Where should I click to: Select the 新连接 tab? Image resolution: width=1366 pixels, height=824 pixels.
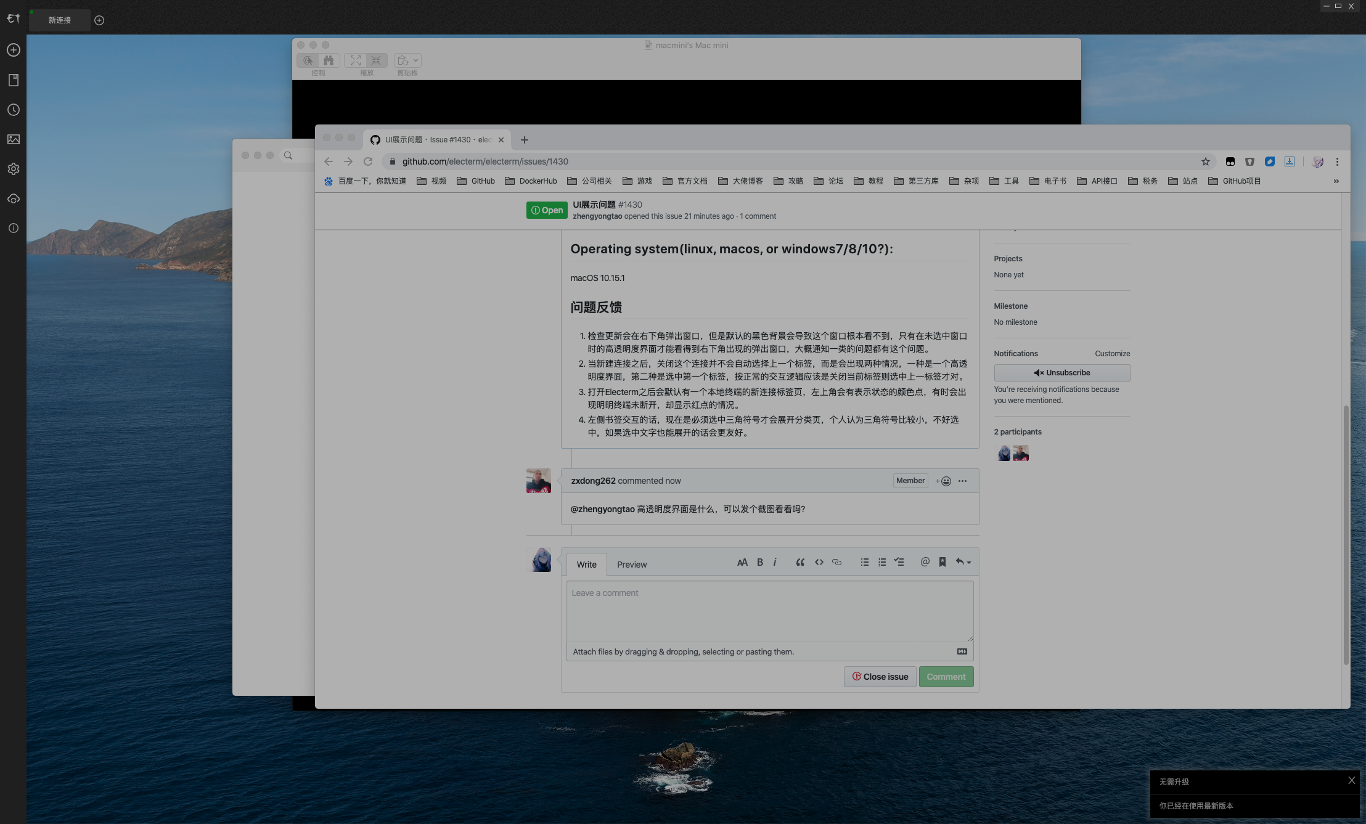tap(60, 20)
